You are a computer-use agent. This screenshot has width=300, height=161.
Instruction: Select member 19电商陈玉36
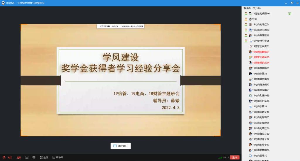(x=260, y=74)
